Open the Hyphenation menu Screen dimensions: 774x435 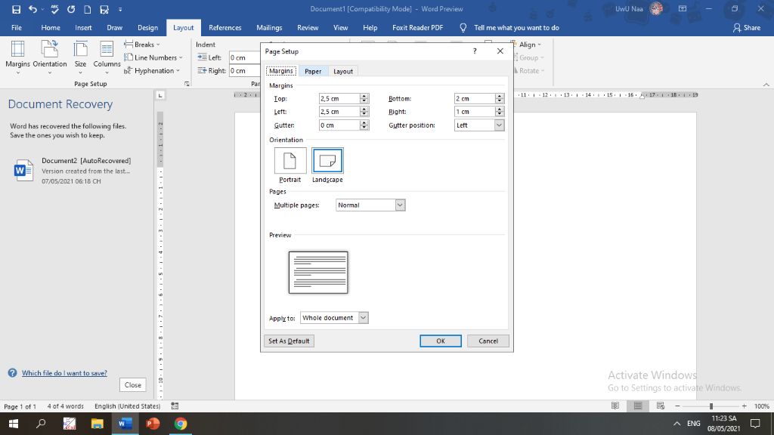click(152, 70)
